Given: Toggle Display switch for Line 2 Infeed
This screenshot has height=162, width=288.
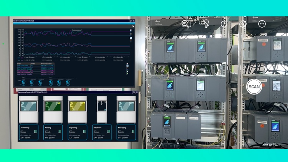Looking at the screenshot, I should (x=51, y=81).
